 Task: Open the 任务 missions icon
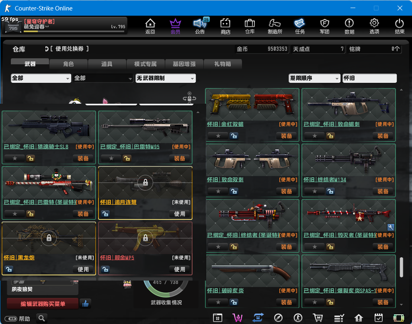point(299,26)
